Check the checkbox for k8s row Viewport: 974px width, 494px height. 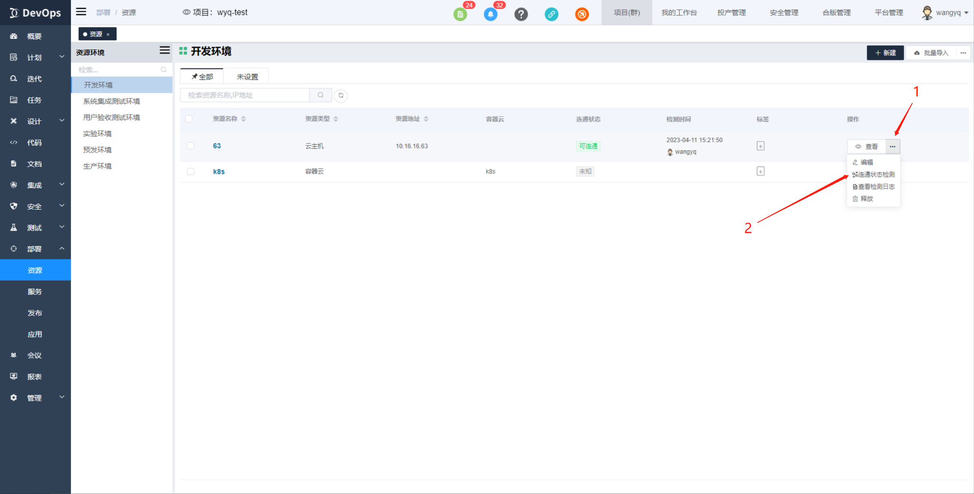[x=191, y=171]
